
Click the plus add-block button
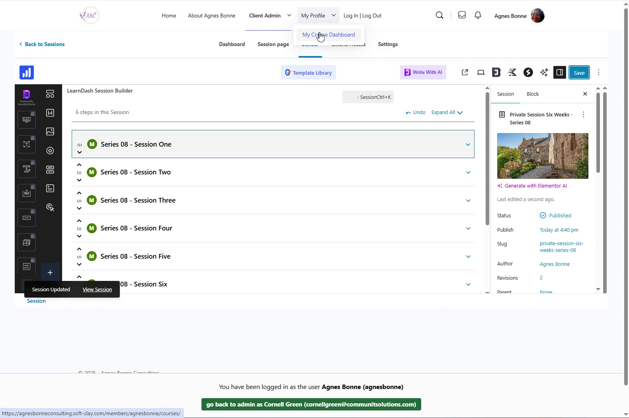click(x=50, y=273)
